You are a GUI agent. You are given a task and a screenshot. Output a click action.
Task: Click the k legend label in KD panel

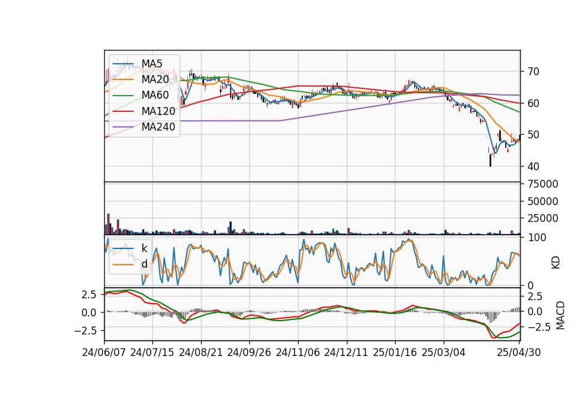point(144,248)
